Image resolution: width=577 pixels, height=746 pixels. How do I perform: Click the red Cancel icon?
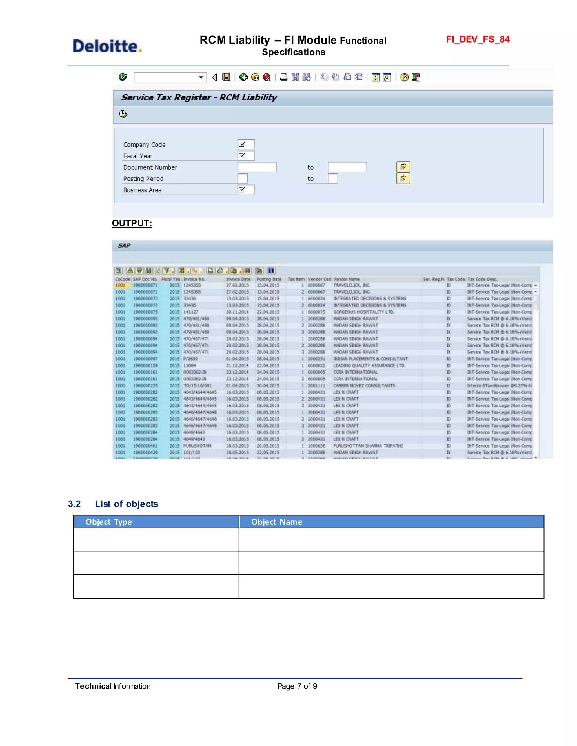(x=267, y=77)
